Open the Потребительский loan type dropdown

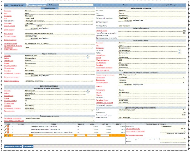click(152, 110)
